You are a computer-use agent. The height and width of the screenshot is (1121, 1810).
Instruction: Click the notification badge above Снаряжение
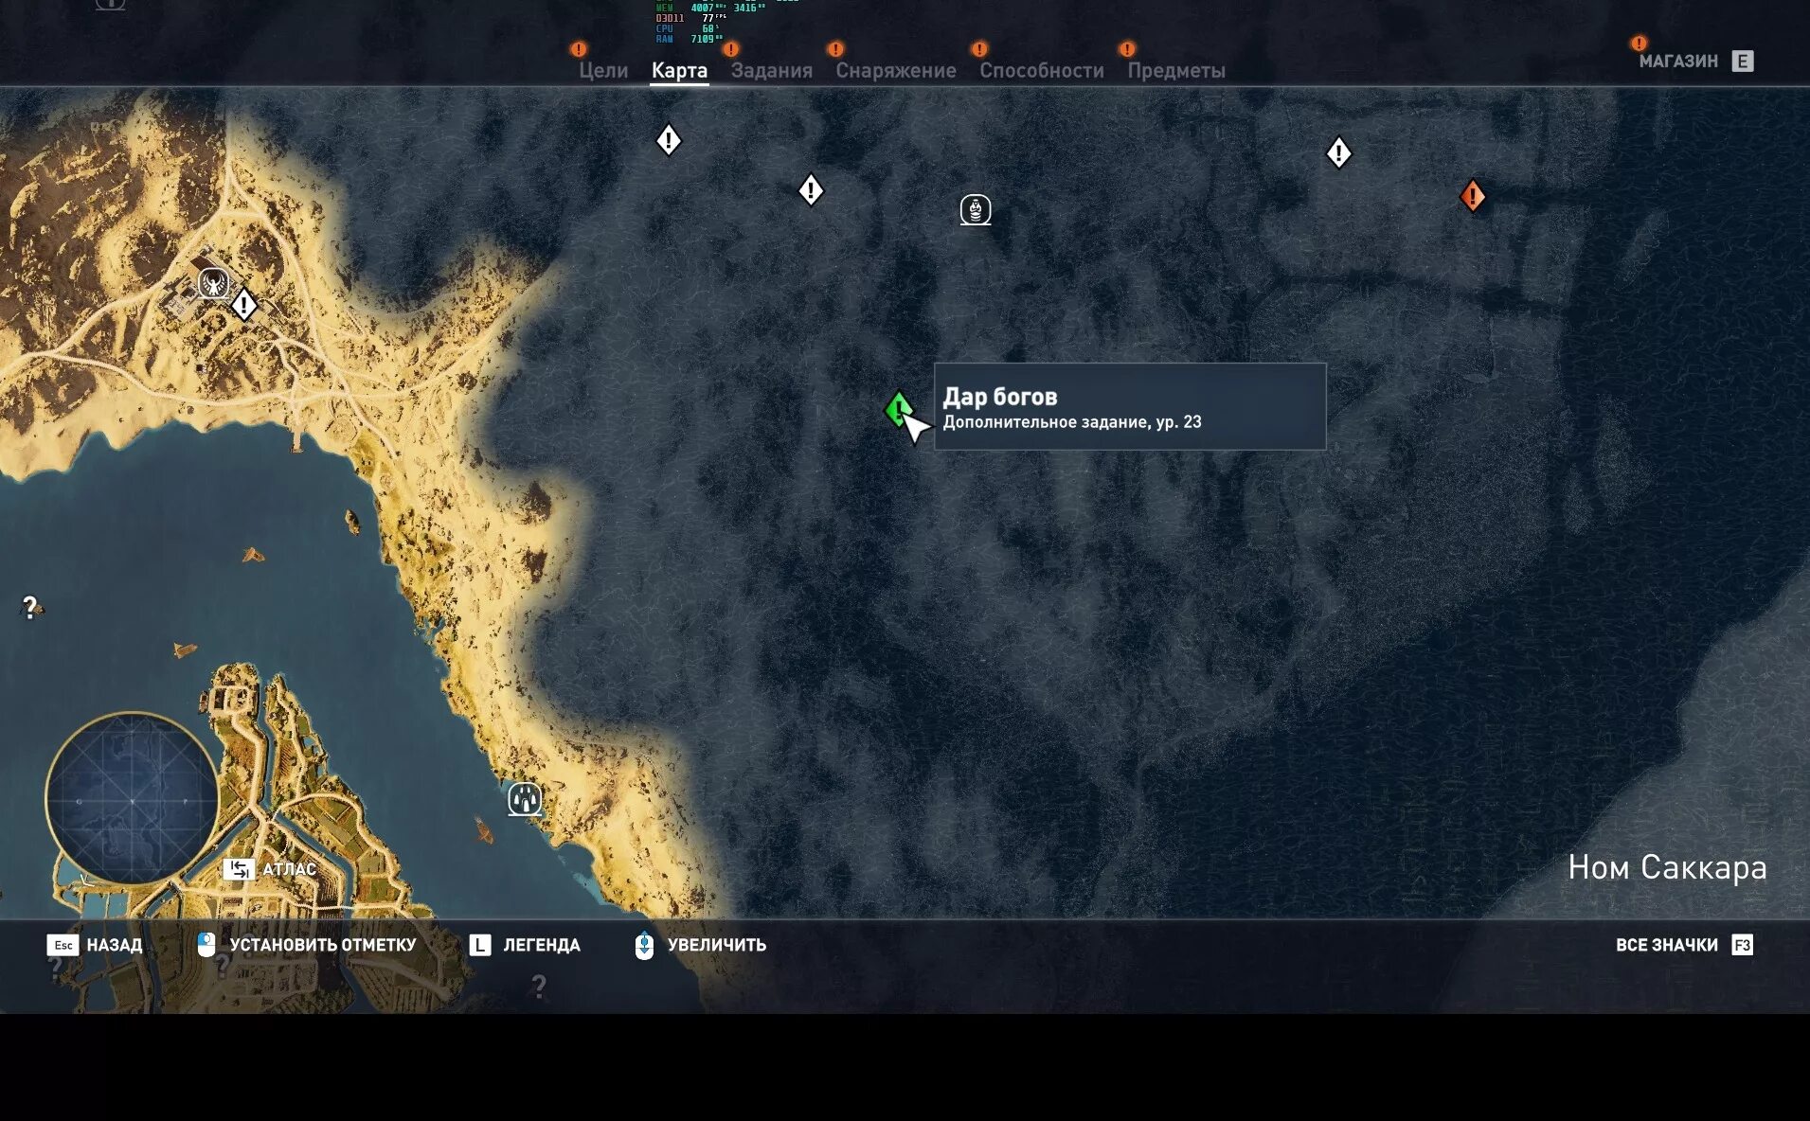[x=834, y=48]
